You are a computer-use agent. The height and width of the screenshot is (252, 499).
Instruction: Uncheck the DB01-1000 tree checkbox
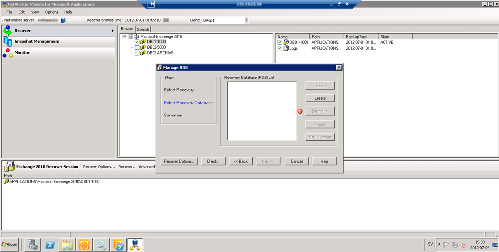coord(137,42)
